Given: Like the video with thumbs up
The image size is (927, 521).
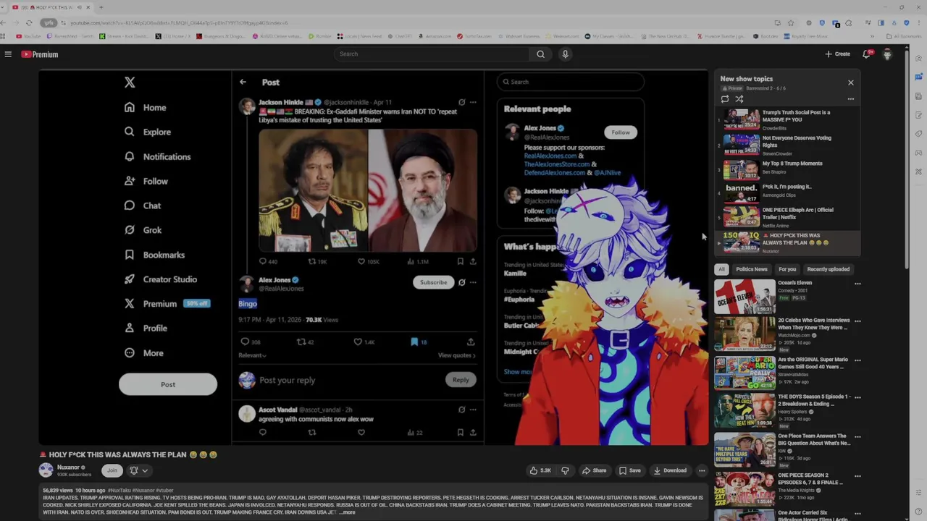Looking at the screenshot, I should click(540, 470).
